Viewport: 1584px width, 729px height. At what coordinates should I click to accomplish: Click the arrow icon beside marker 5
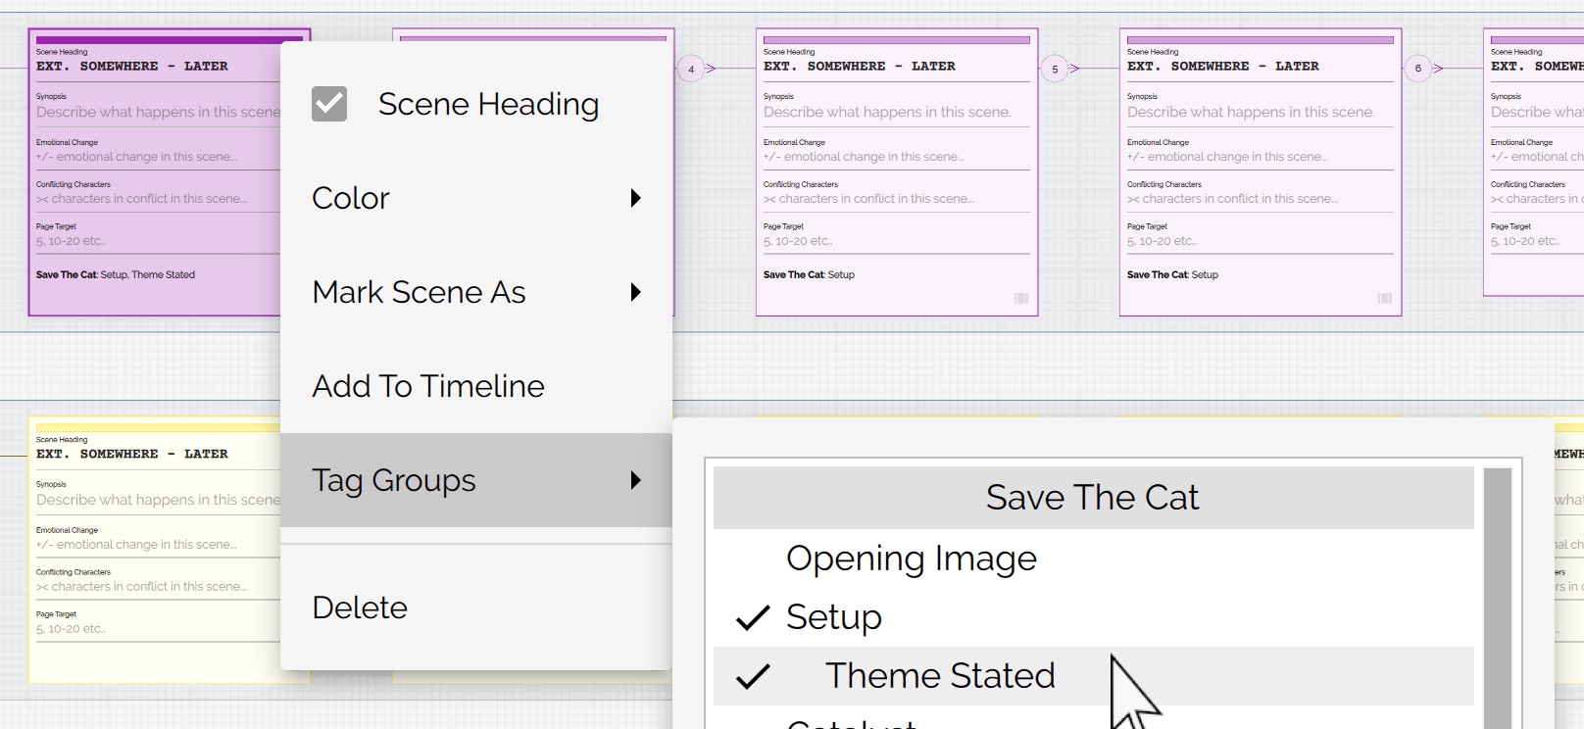(1075, 69)
